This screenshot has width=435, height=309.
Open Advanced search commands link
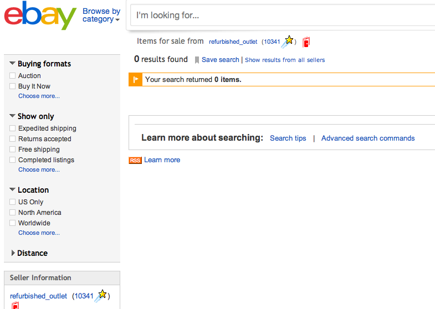click(x=368, y=138)
